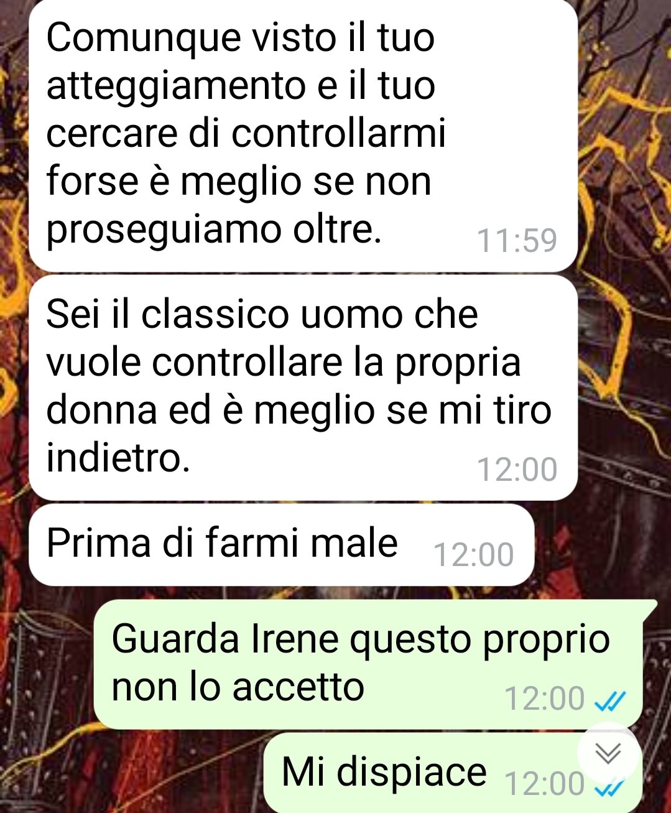Image resolution: width=671 pixels, height=813 pixels.
Task: Tap the 12:00 timestamp under 'indietro.'
Action: tap(517, 470)
